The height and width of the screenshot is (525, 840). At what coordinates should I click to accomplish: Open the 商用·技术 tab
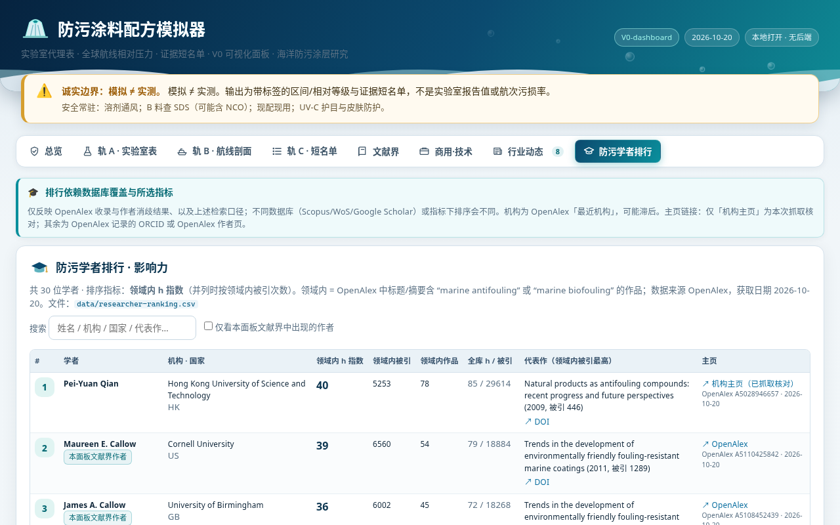pos(446,152)
